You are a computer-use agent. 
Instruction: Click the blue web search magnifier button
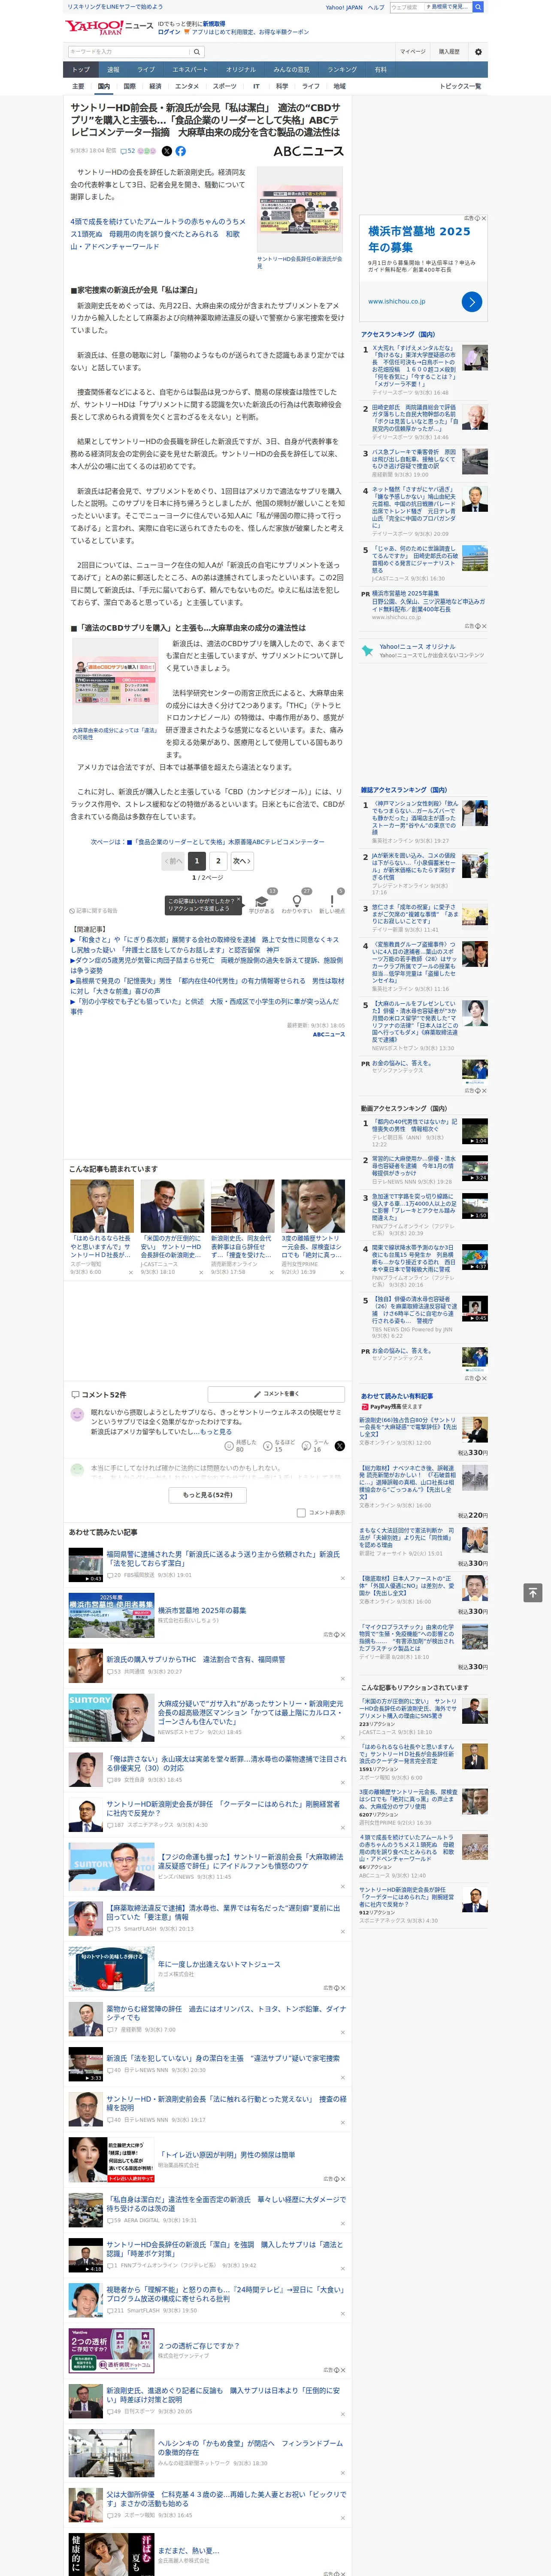[478, 7]
